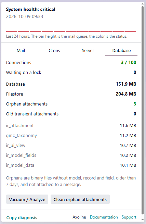Click the Orphan attachments label
146x224 pixels.
(27, 104)
